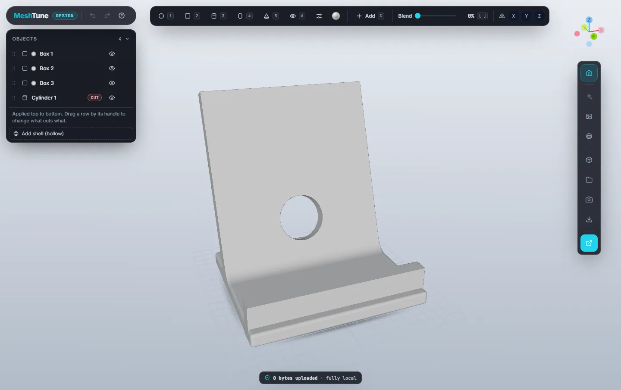Click the Add button with plus sign

coord(370,16)
